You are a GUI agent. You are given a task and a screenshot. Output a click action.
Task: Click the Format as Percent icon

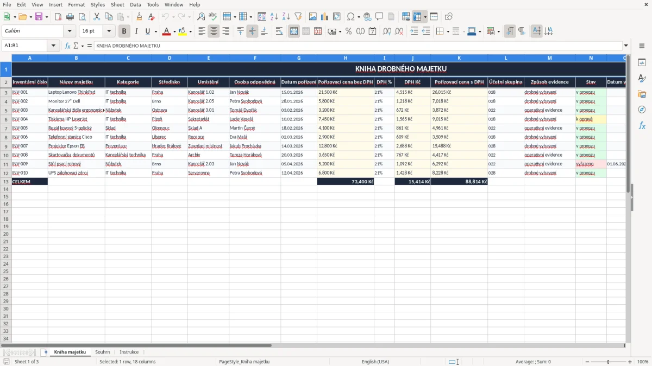(348, 31)
